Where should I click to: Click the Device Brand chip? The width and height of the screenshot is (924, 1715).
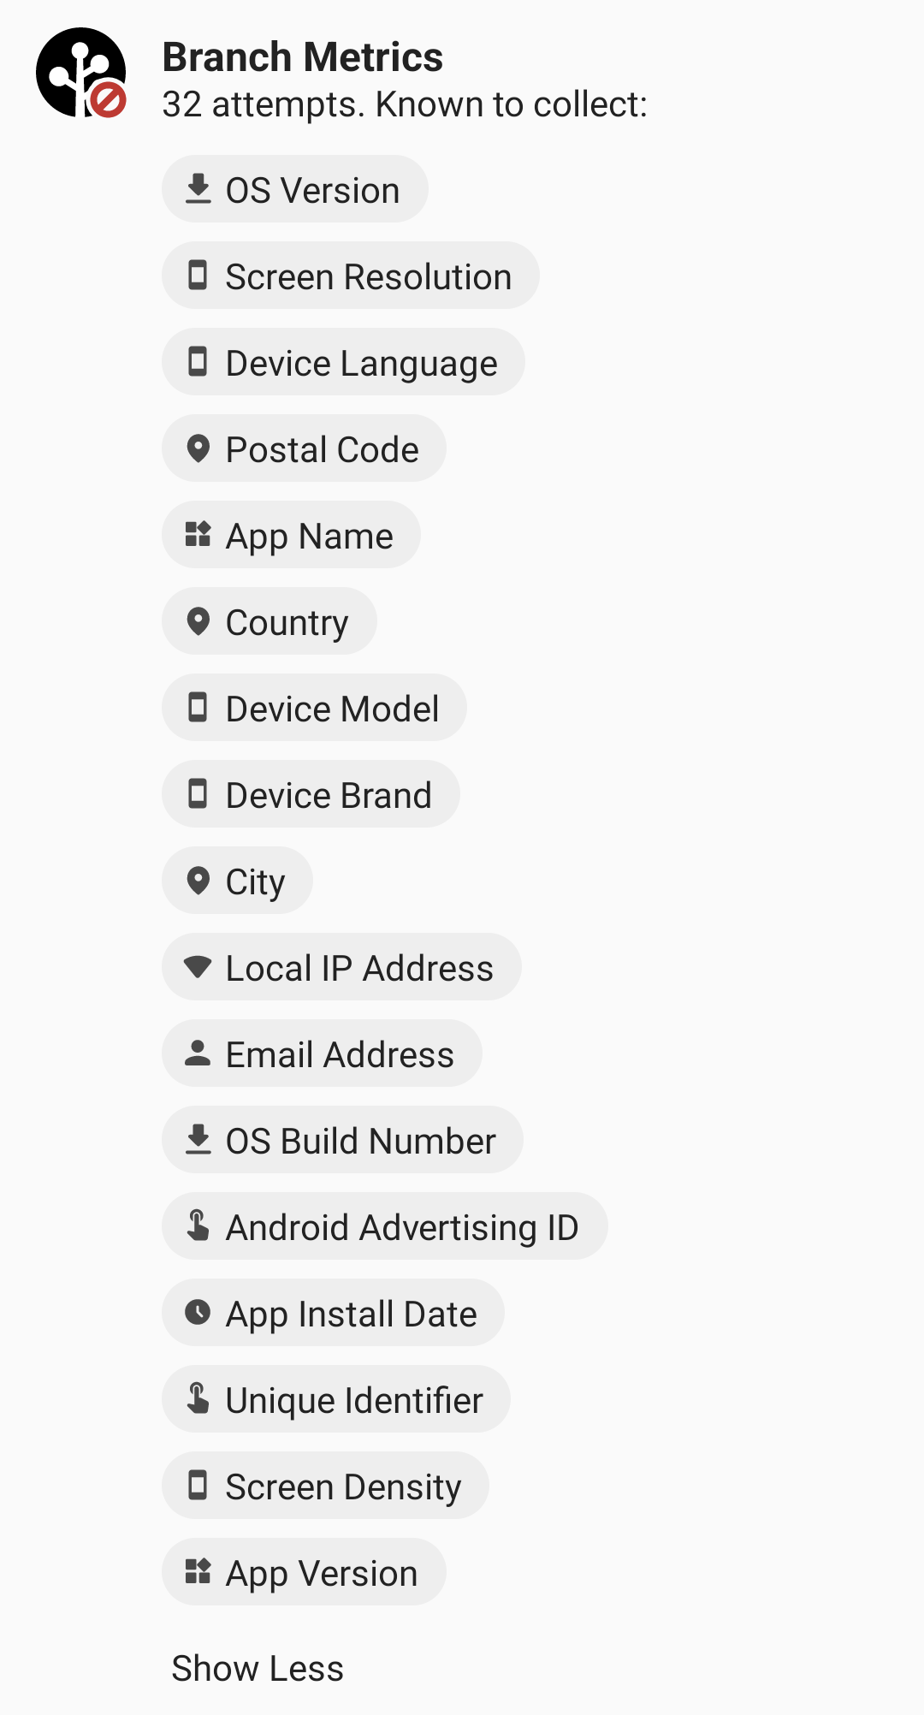pos(311,794)
